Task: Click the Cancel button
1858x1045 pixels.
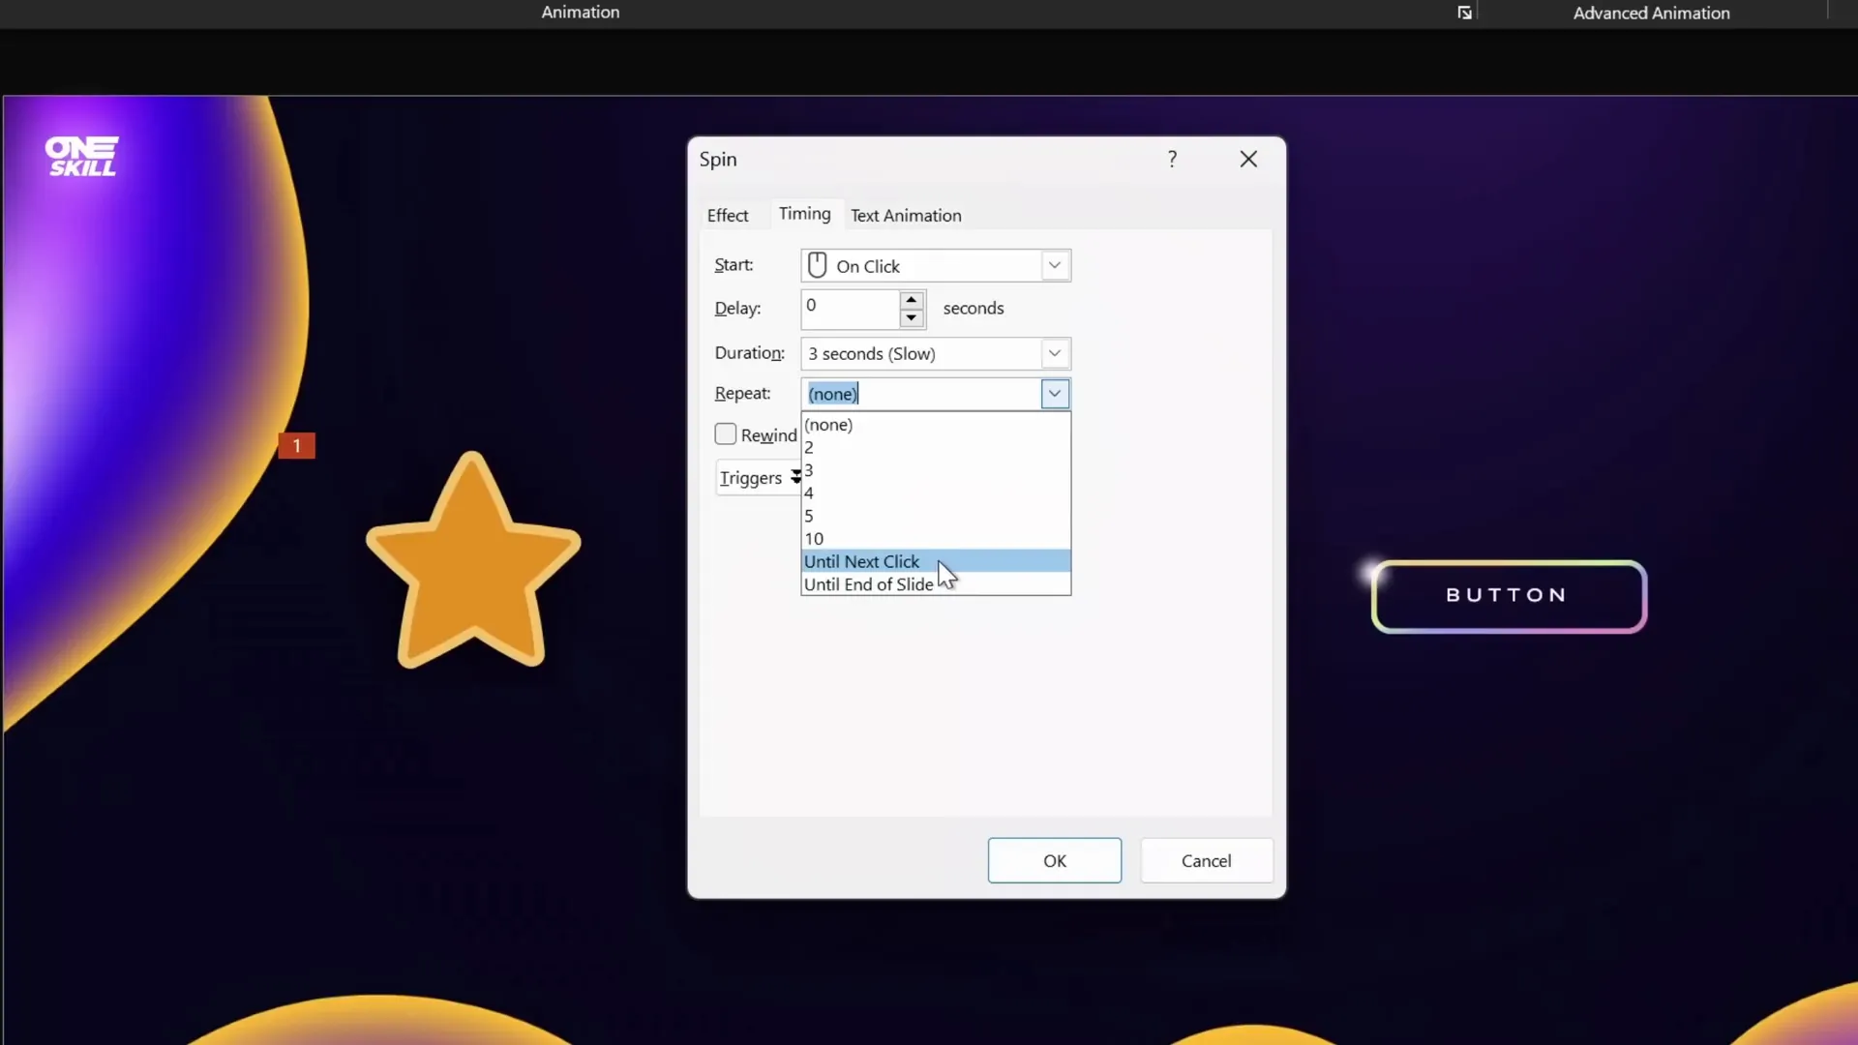Action: tap(1206, 860)
